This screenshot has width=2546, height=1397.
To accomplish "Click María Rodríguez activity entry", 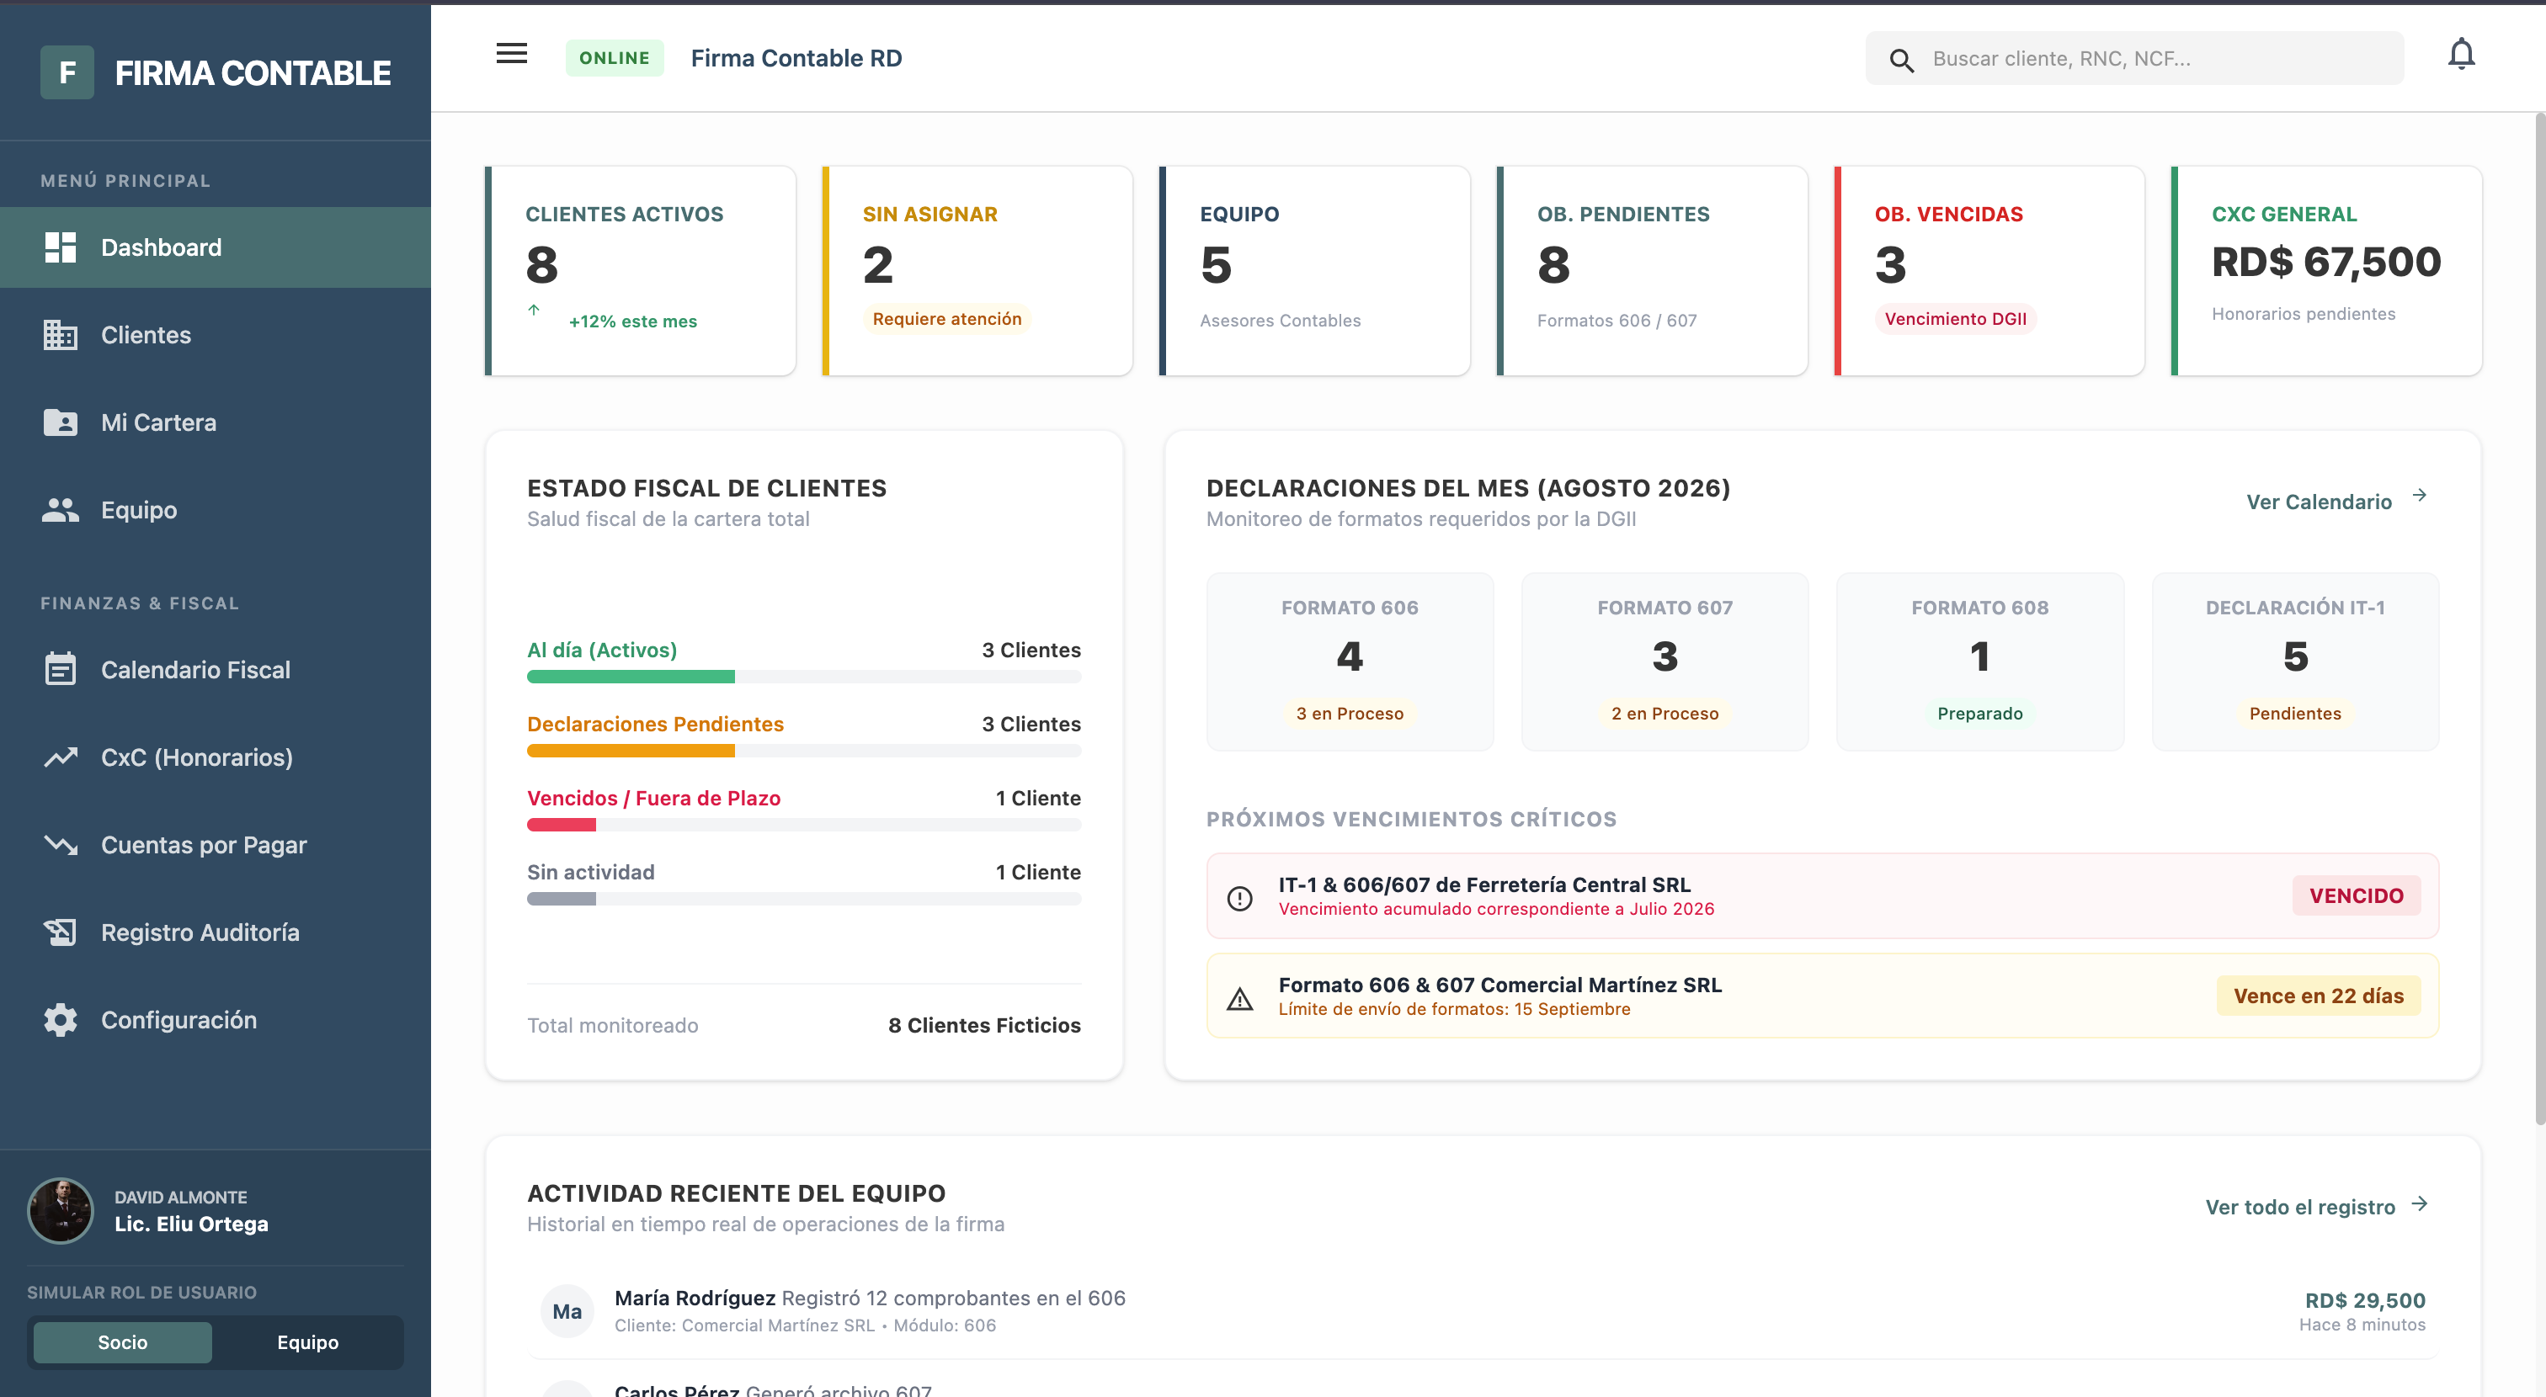I will [x=1483, y=1311].
